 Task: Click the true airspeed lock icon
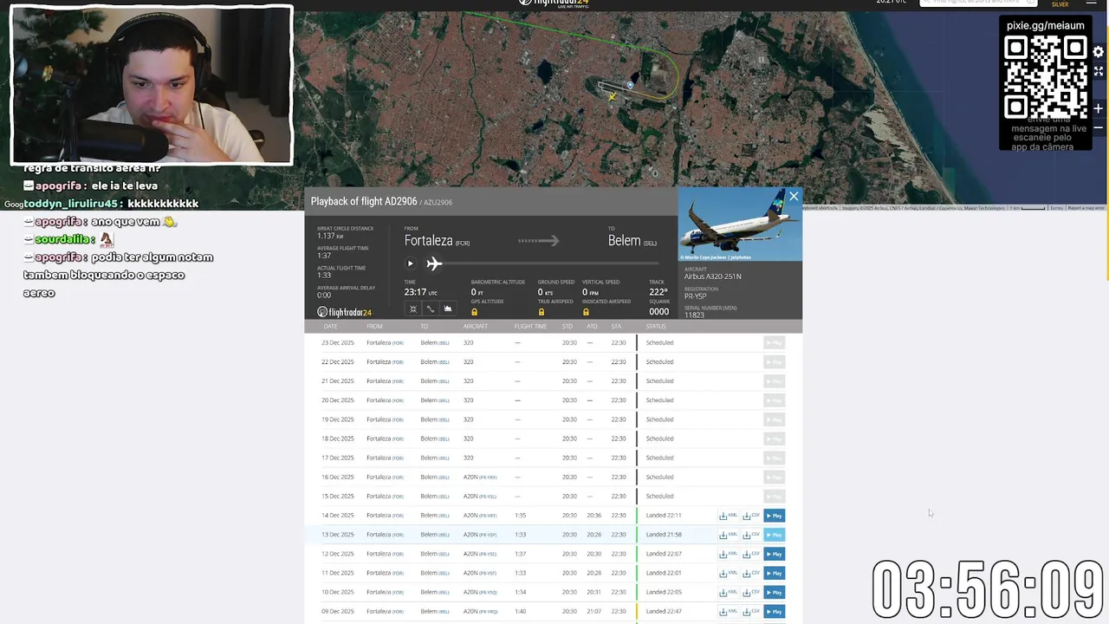click(x=542, y=312)
